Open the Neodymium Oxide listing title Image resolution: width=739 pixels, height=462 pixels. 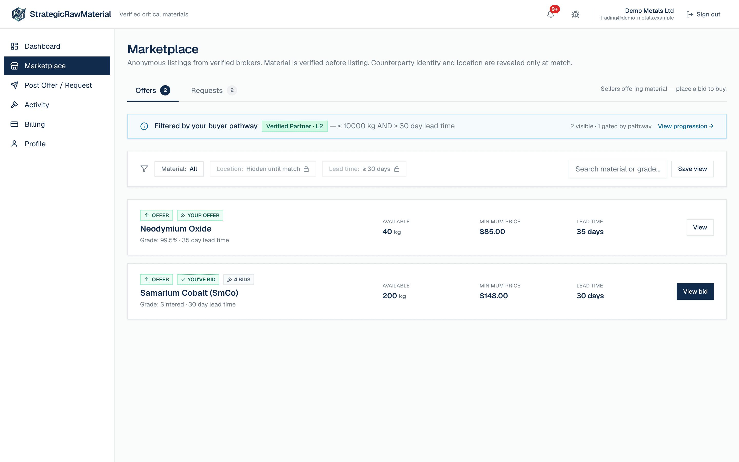[x=176, y=228]
